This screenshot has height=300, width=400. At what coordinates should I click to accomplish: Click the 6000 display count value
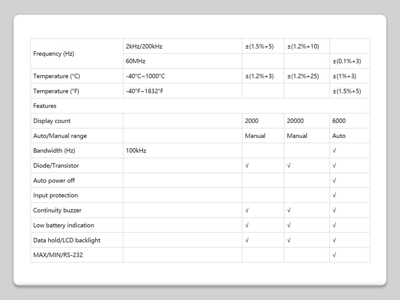click(x=339, y=121)
